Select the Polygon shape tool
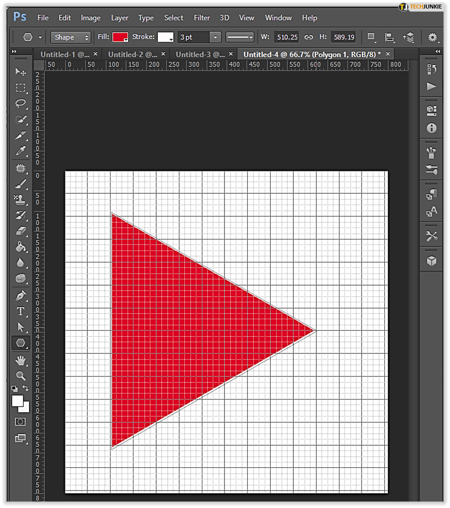 coord(21,343)
